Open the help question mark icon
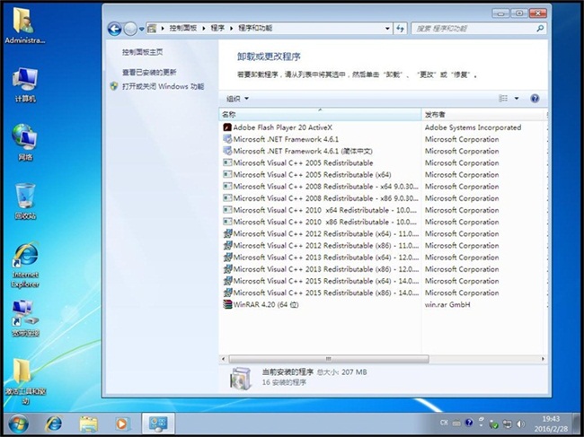The image size is (584, 437). point(535,99)
